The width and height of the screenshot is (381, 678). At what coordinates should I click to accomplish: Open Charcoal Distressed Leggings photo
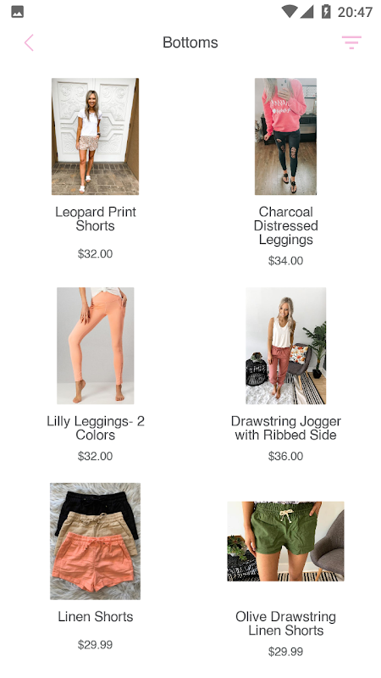(x=285, y=136)
